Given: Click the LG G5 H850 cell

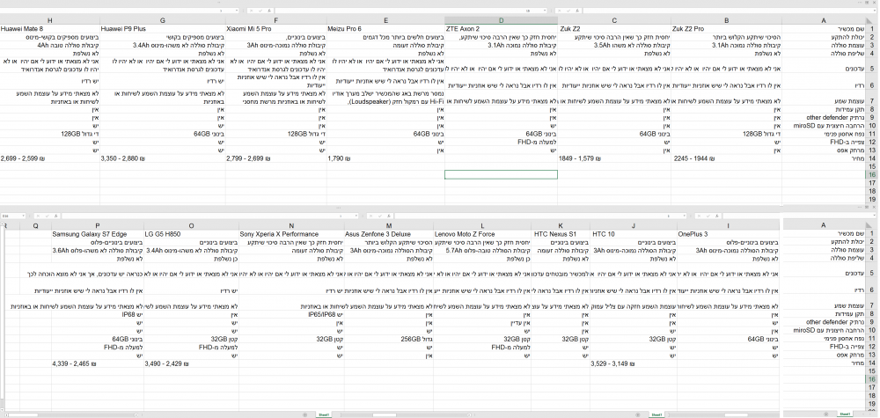Looking at the screenshot, I should coord(191,234).
